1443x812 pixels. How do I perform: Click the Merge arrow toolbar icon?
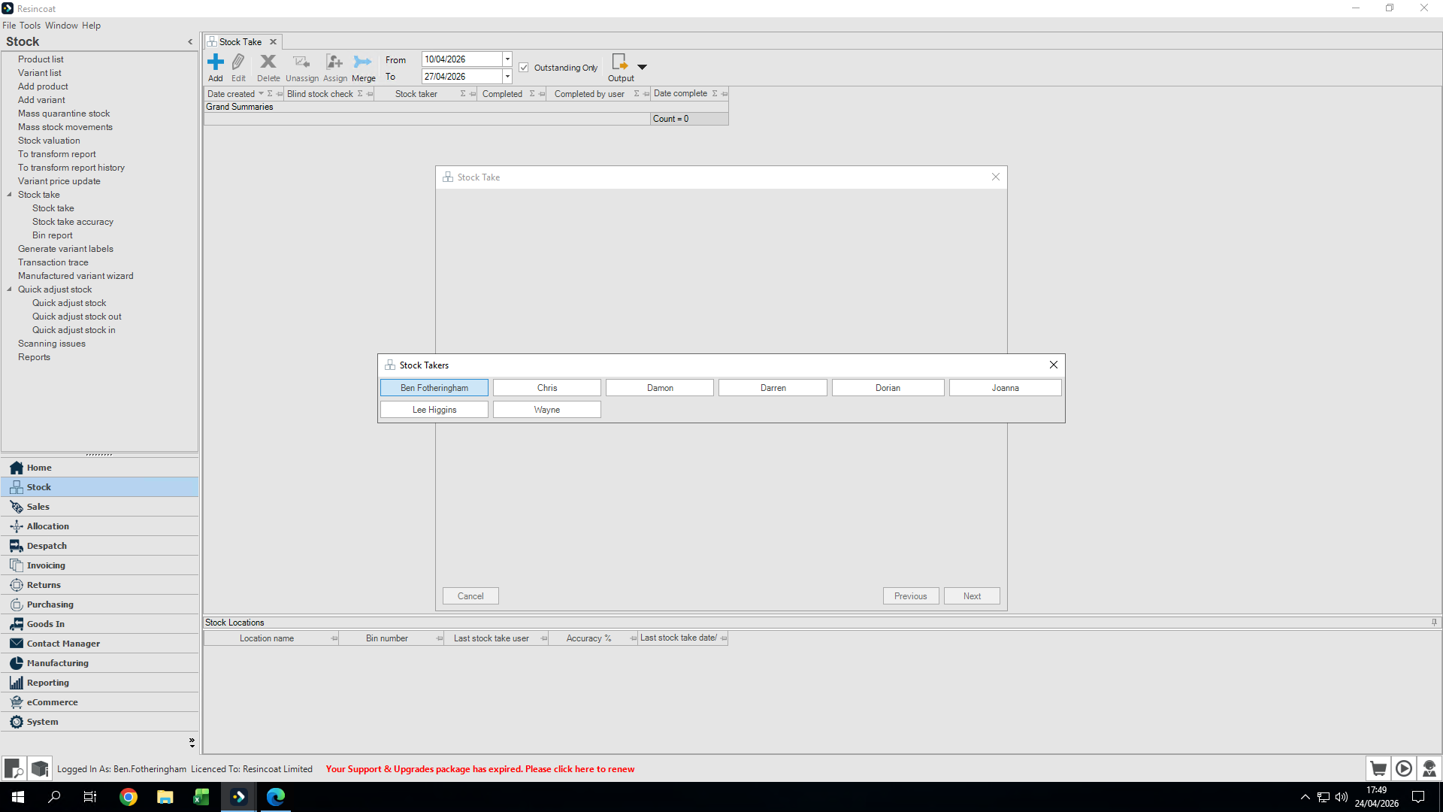tap(363, 62)
